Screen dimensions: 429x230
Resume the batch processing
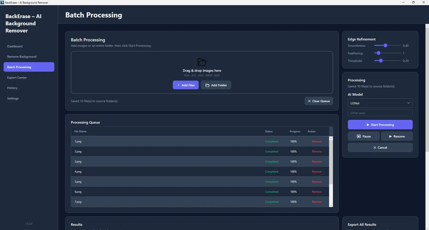397,136
